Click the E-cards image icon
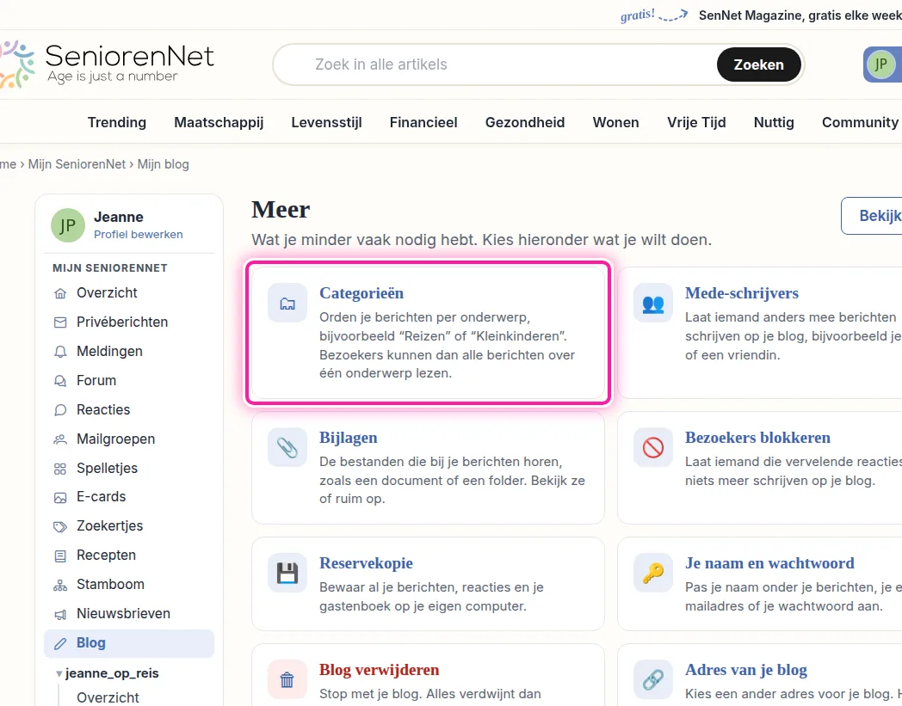902x706 pixels. pyautogui.click(x=60, y=497)
